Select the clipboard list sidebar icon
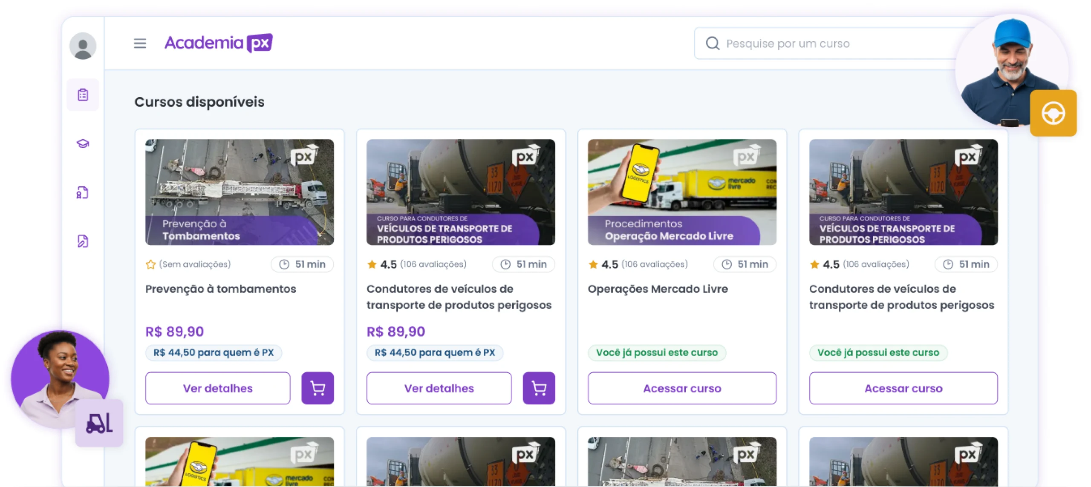The image size is (1091, 487). click(83, 95)
